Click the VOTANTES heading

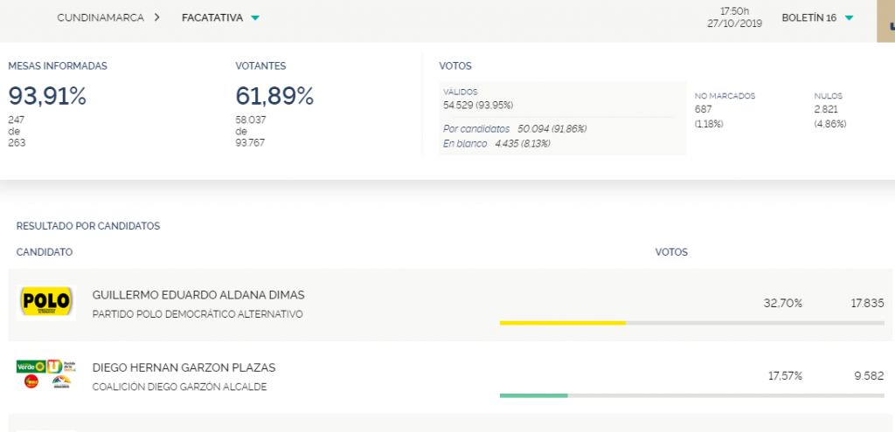click(x=260, y=66)
